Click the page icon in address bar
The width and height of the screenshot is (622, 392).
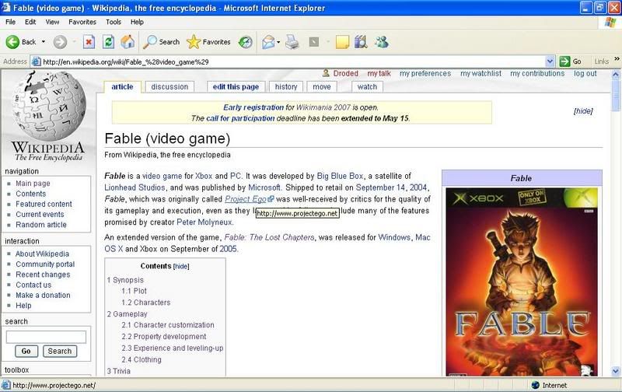coord(36,61)
